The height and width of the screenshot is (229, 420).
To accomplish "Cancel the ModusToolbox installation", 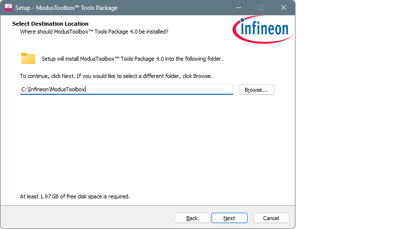I will 271,218.
